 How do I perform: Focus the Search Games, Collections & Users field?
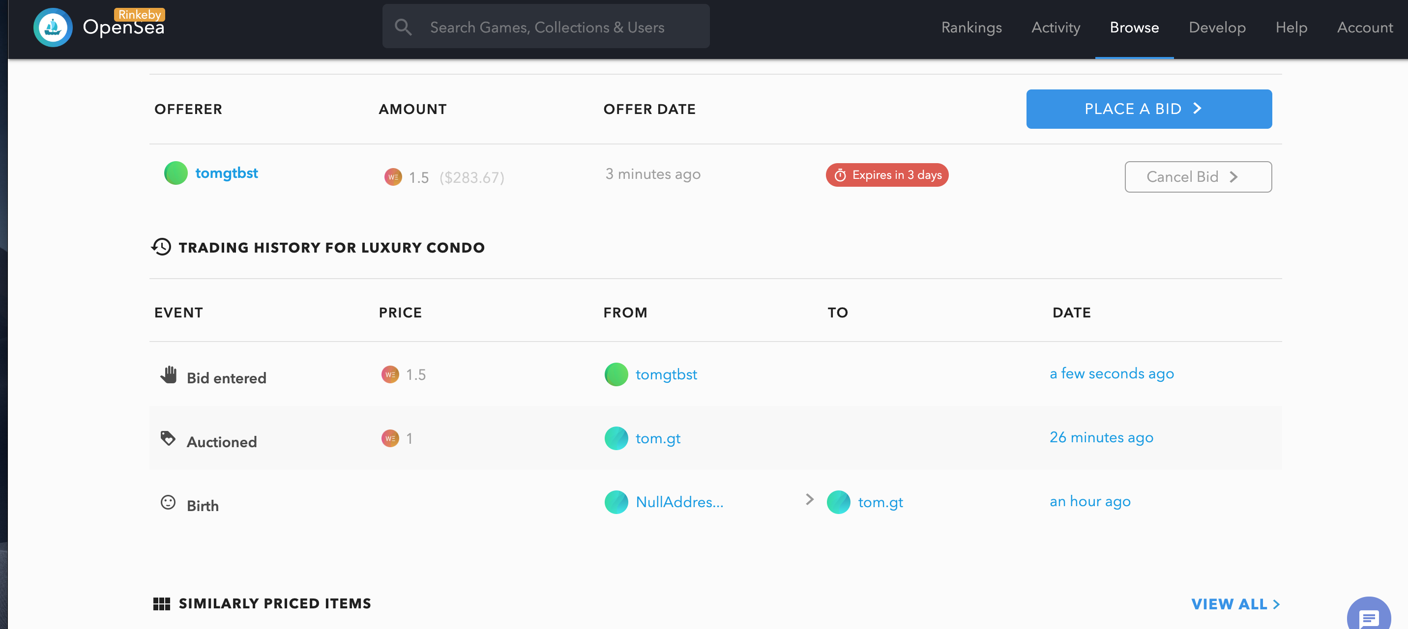547,28
